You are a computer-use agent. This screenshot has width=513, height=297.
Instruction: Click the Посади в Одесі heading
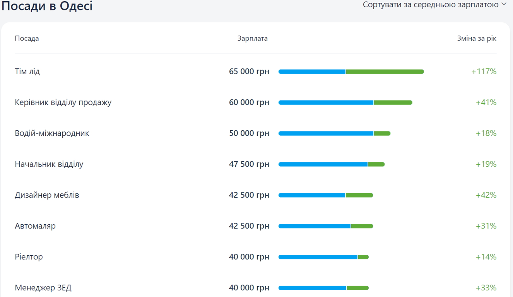click(x=47, y=6)
